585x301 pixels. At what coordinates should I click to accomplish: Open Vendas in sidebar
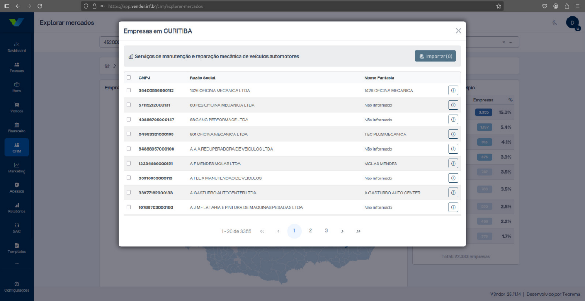(17, 107)
